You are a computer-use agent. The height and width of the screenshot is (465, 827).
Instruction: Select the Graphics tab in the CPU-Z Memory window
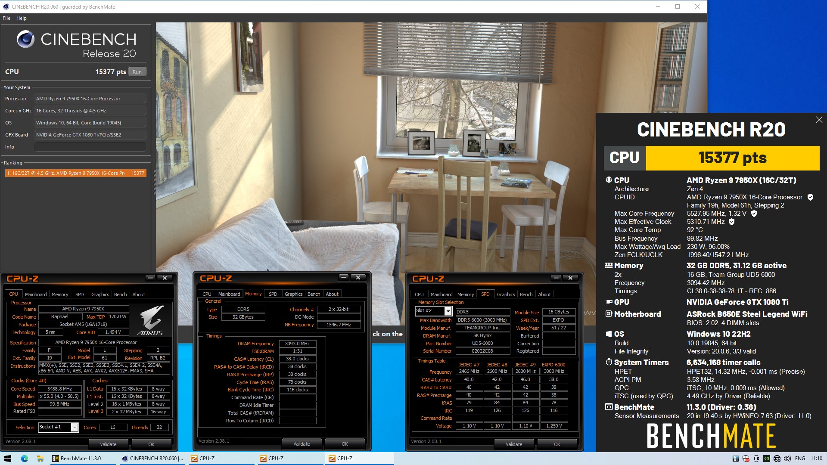pyautogui.click(x=293, y=294)
